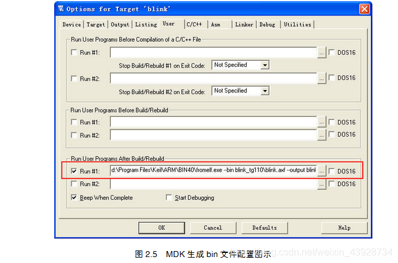Open the C/C++ tab

pyautogui.click(x=195, y=24)
